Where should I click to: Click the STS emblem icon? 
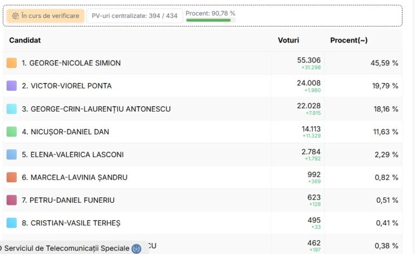tap(136, 249)
